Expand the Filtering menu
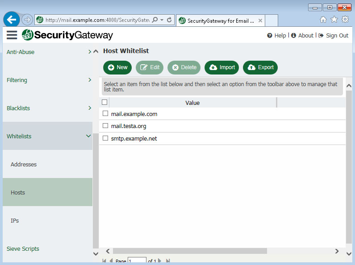 point(47,80)
